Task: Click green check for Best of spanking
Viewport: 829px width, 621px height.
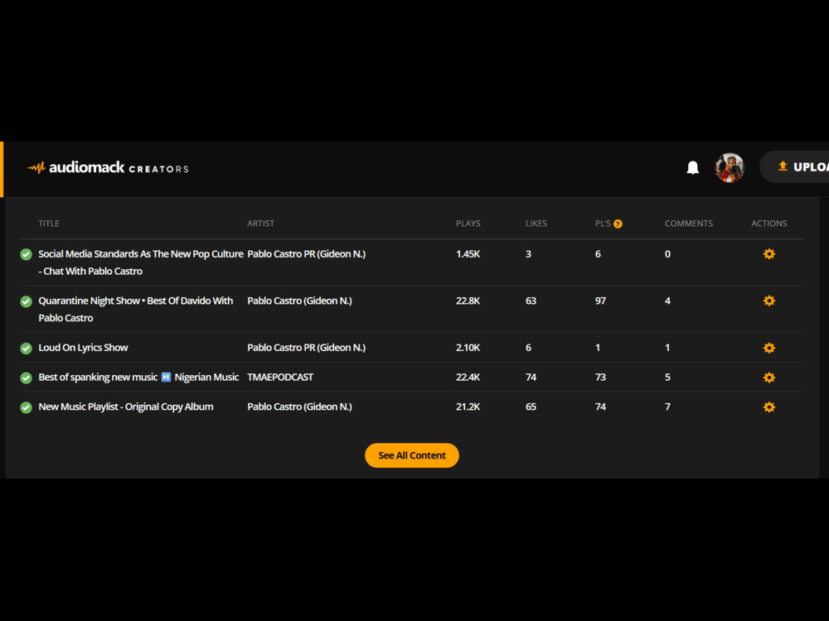Action: [26, 378]
